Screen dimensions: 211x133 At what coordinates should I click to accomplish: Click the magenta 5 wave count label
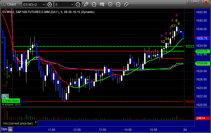pyautogui.click(x=176, y=15)
